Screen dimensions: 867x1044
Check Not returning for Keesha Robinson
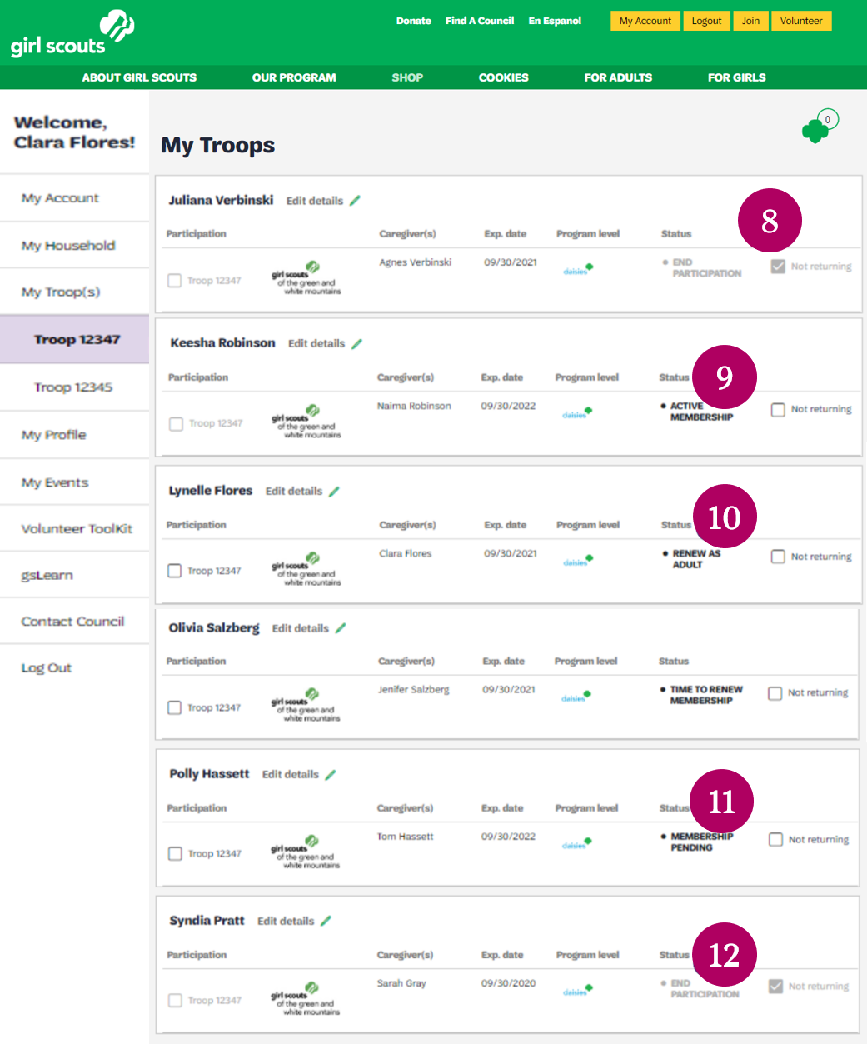(x=778, y=410)
